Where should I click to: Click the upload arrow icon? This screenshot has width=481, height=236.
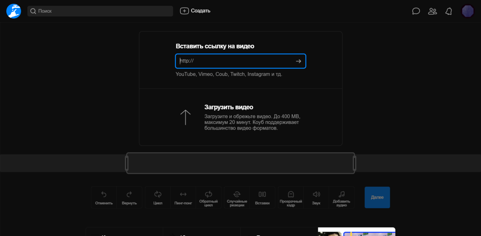click(x=185, y=118)
